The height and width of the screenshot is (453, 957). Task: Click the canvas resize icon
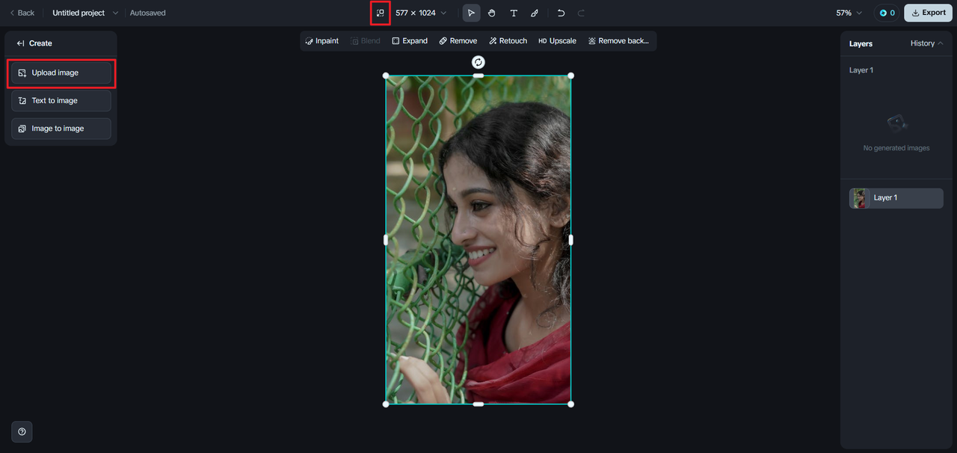pos(380,13)
